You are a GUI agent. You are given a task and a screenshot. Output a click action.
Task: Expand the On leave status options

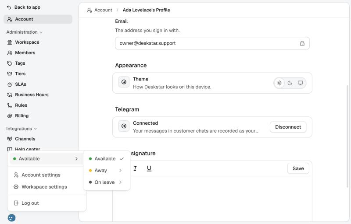[107, 182]
